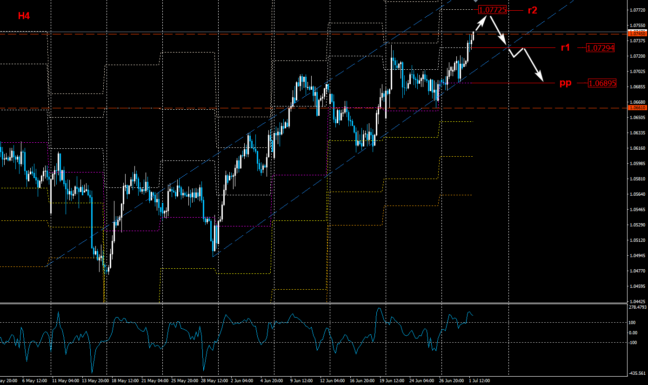
Task: Click the 18 May 12:00 time label
Action: [125, 380]
